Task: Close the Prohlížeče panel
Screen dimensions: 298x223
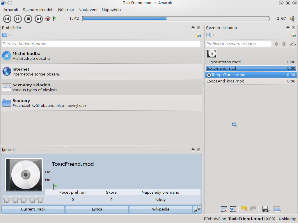Action: point(198,28)
